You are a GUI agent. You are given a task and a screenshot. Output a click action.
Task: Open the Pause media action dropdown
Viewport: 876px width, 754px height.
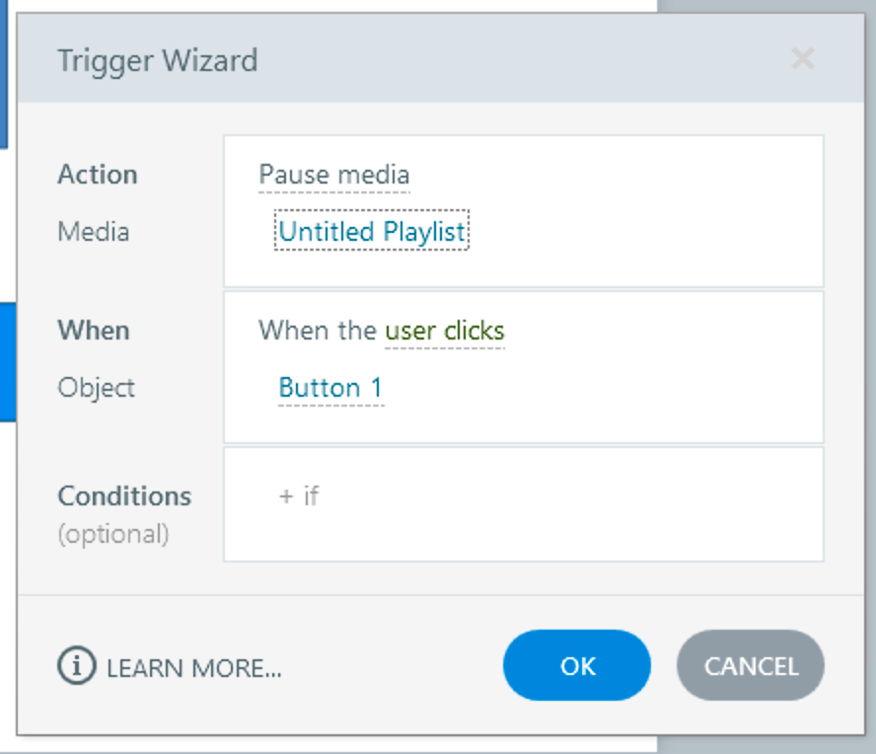coord(333,176)
